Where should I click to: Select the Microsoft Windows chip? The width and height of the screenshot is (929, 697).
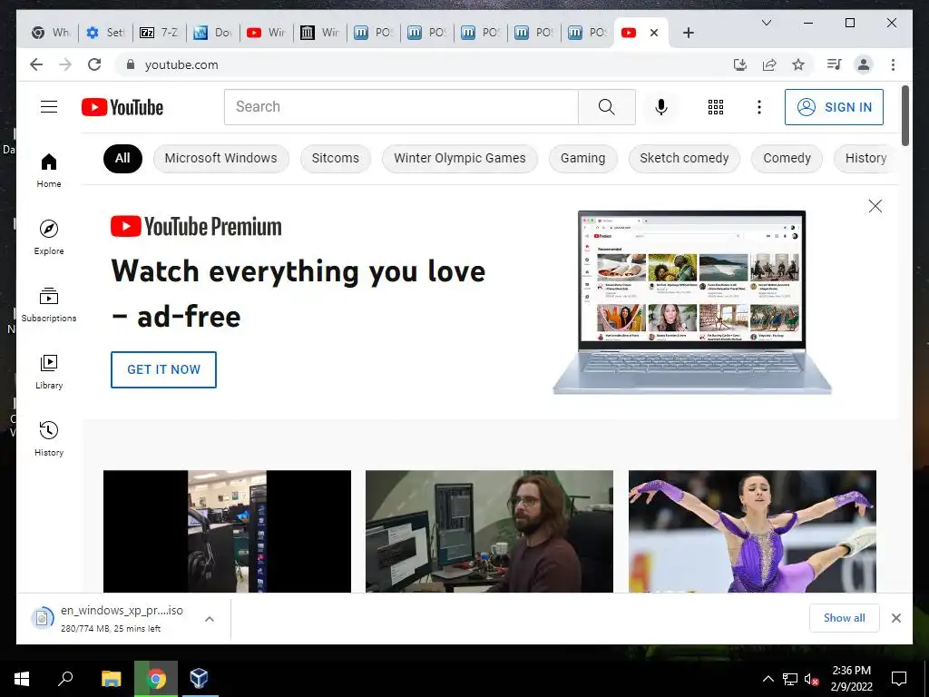point(221,158)
